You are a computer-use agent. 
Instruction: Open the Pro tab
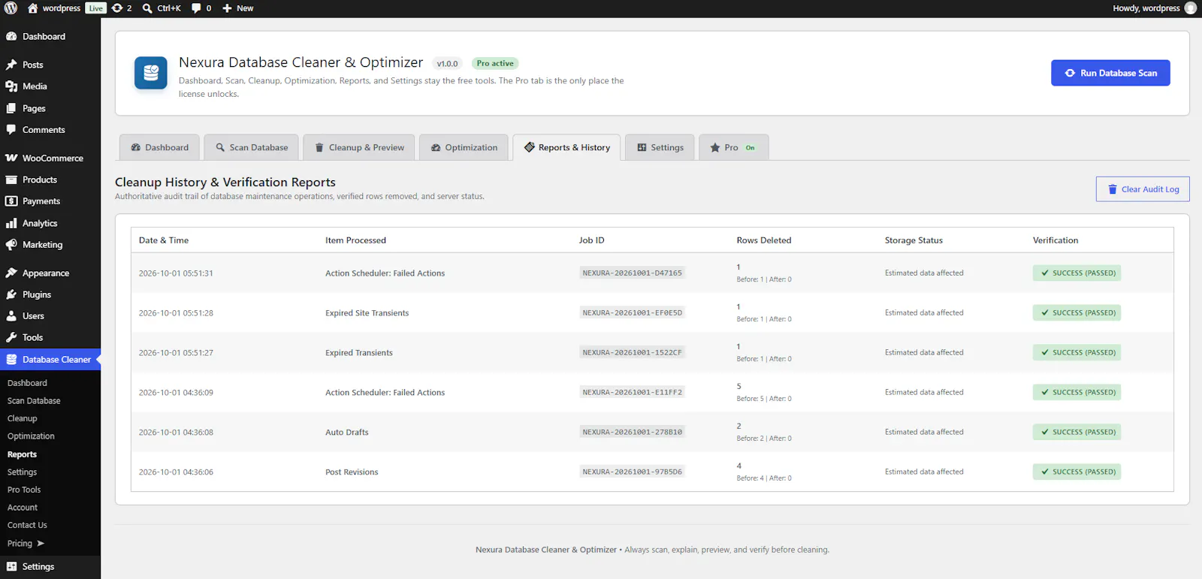pyautogui.click(x=733, y=147)
